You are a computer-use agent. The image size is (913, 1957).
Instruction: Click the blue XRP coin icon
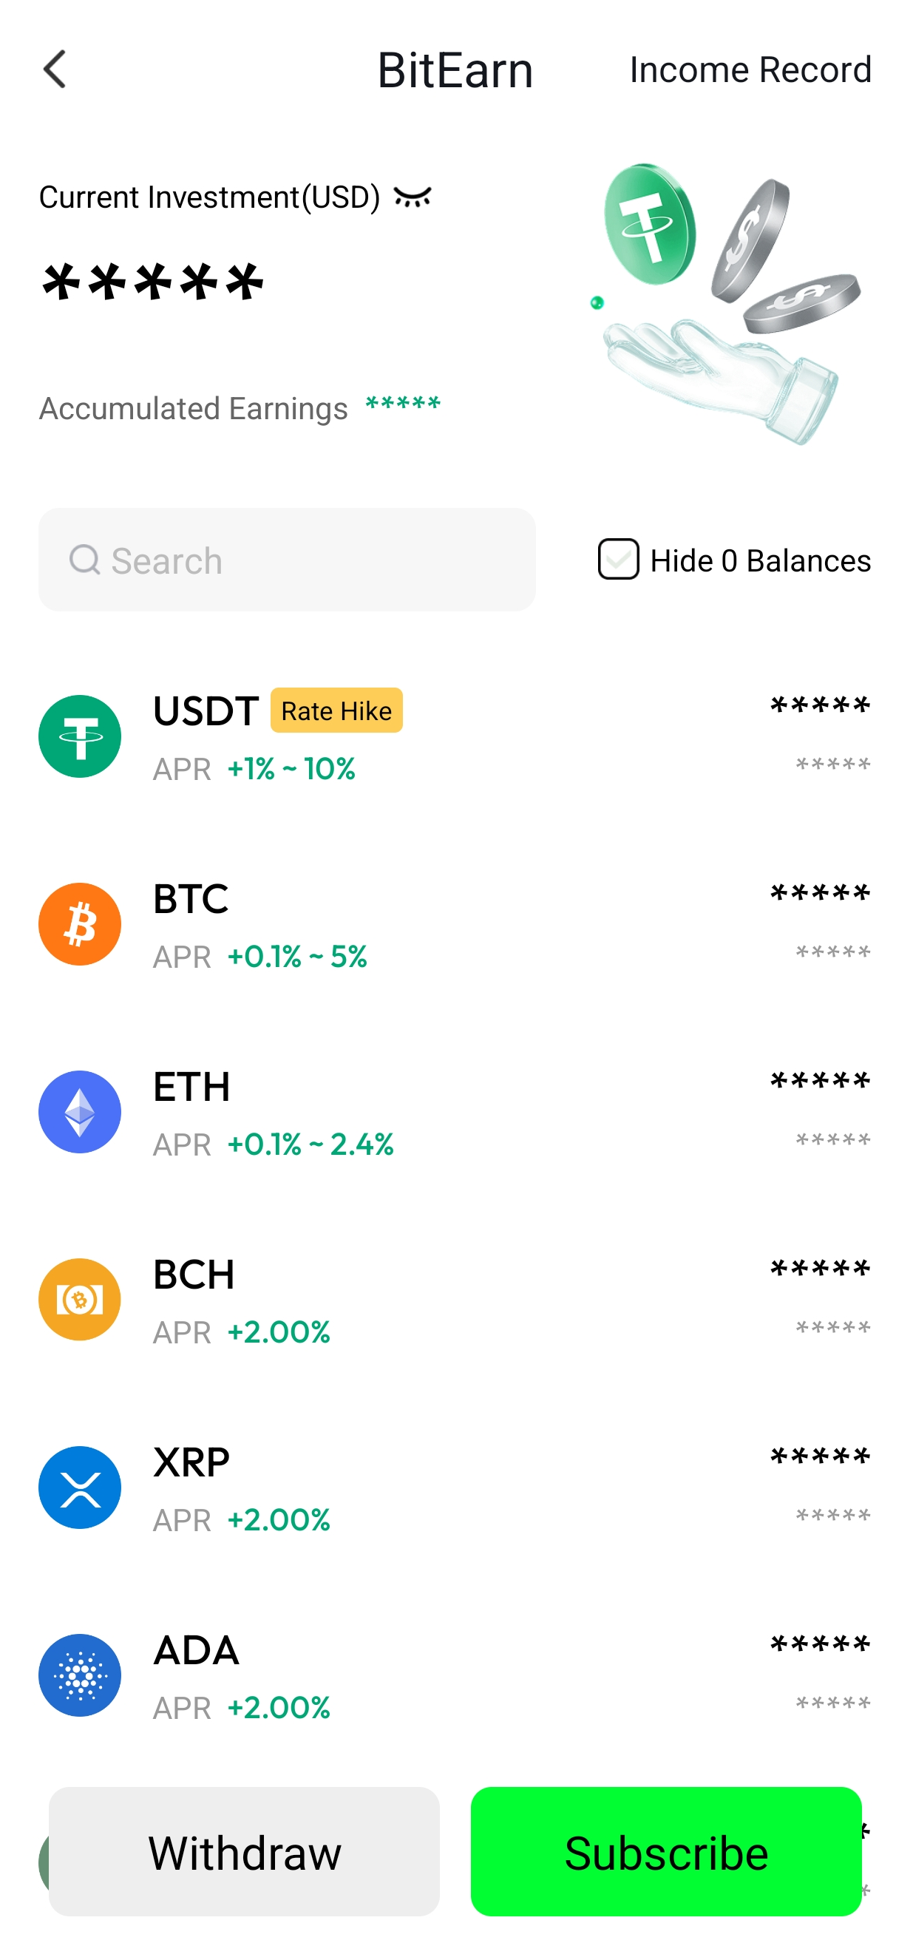coord(80,1487)
